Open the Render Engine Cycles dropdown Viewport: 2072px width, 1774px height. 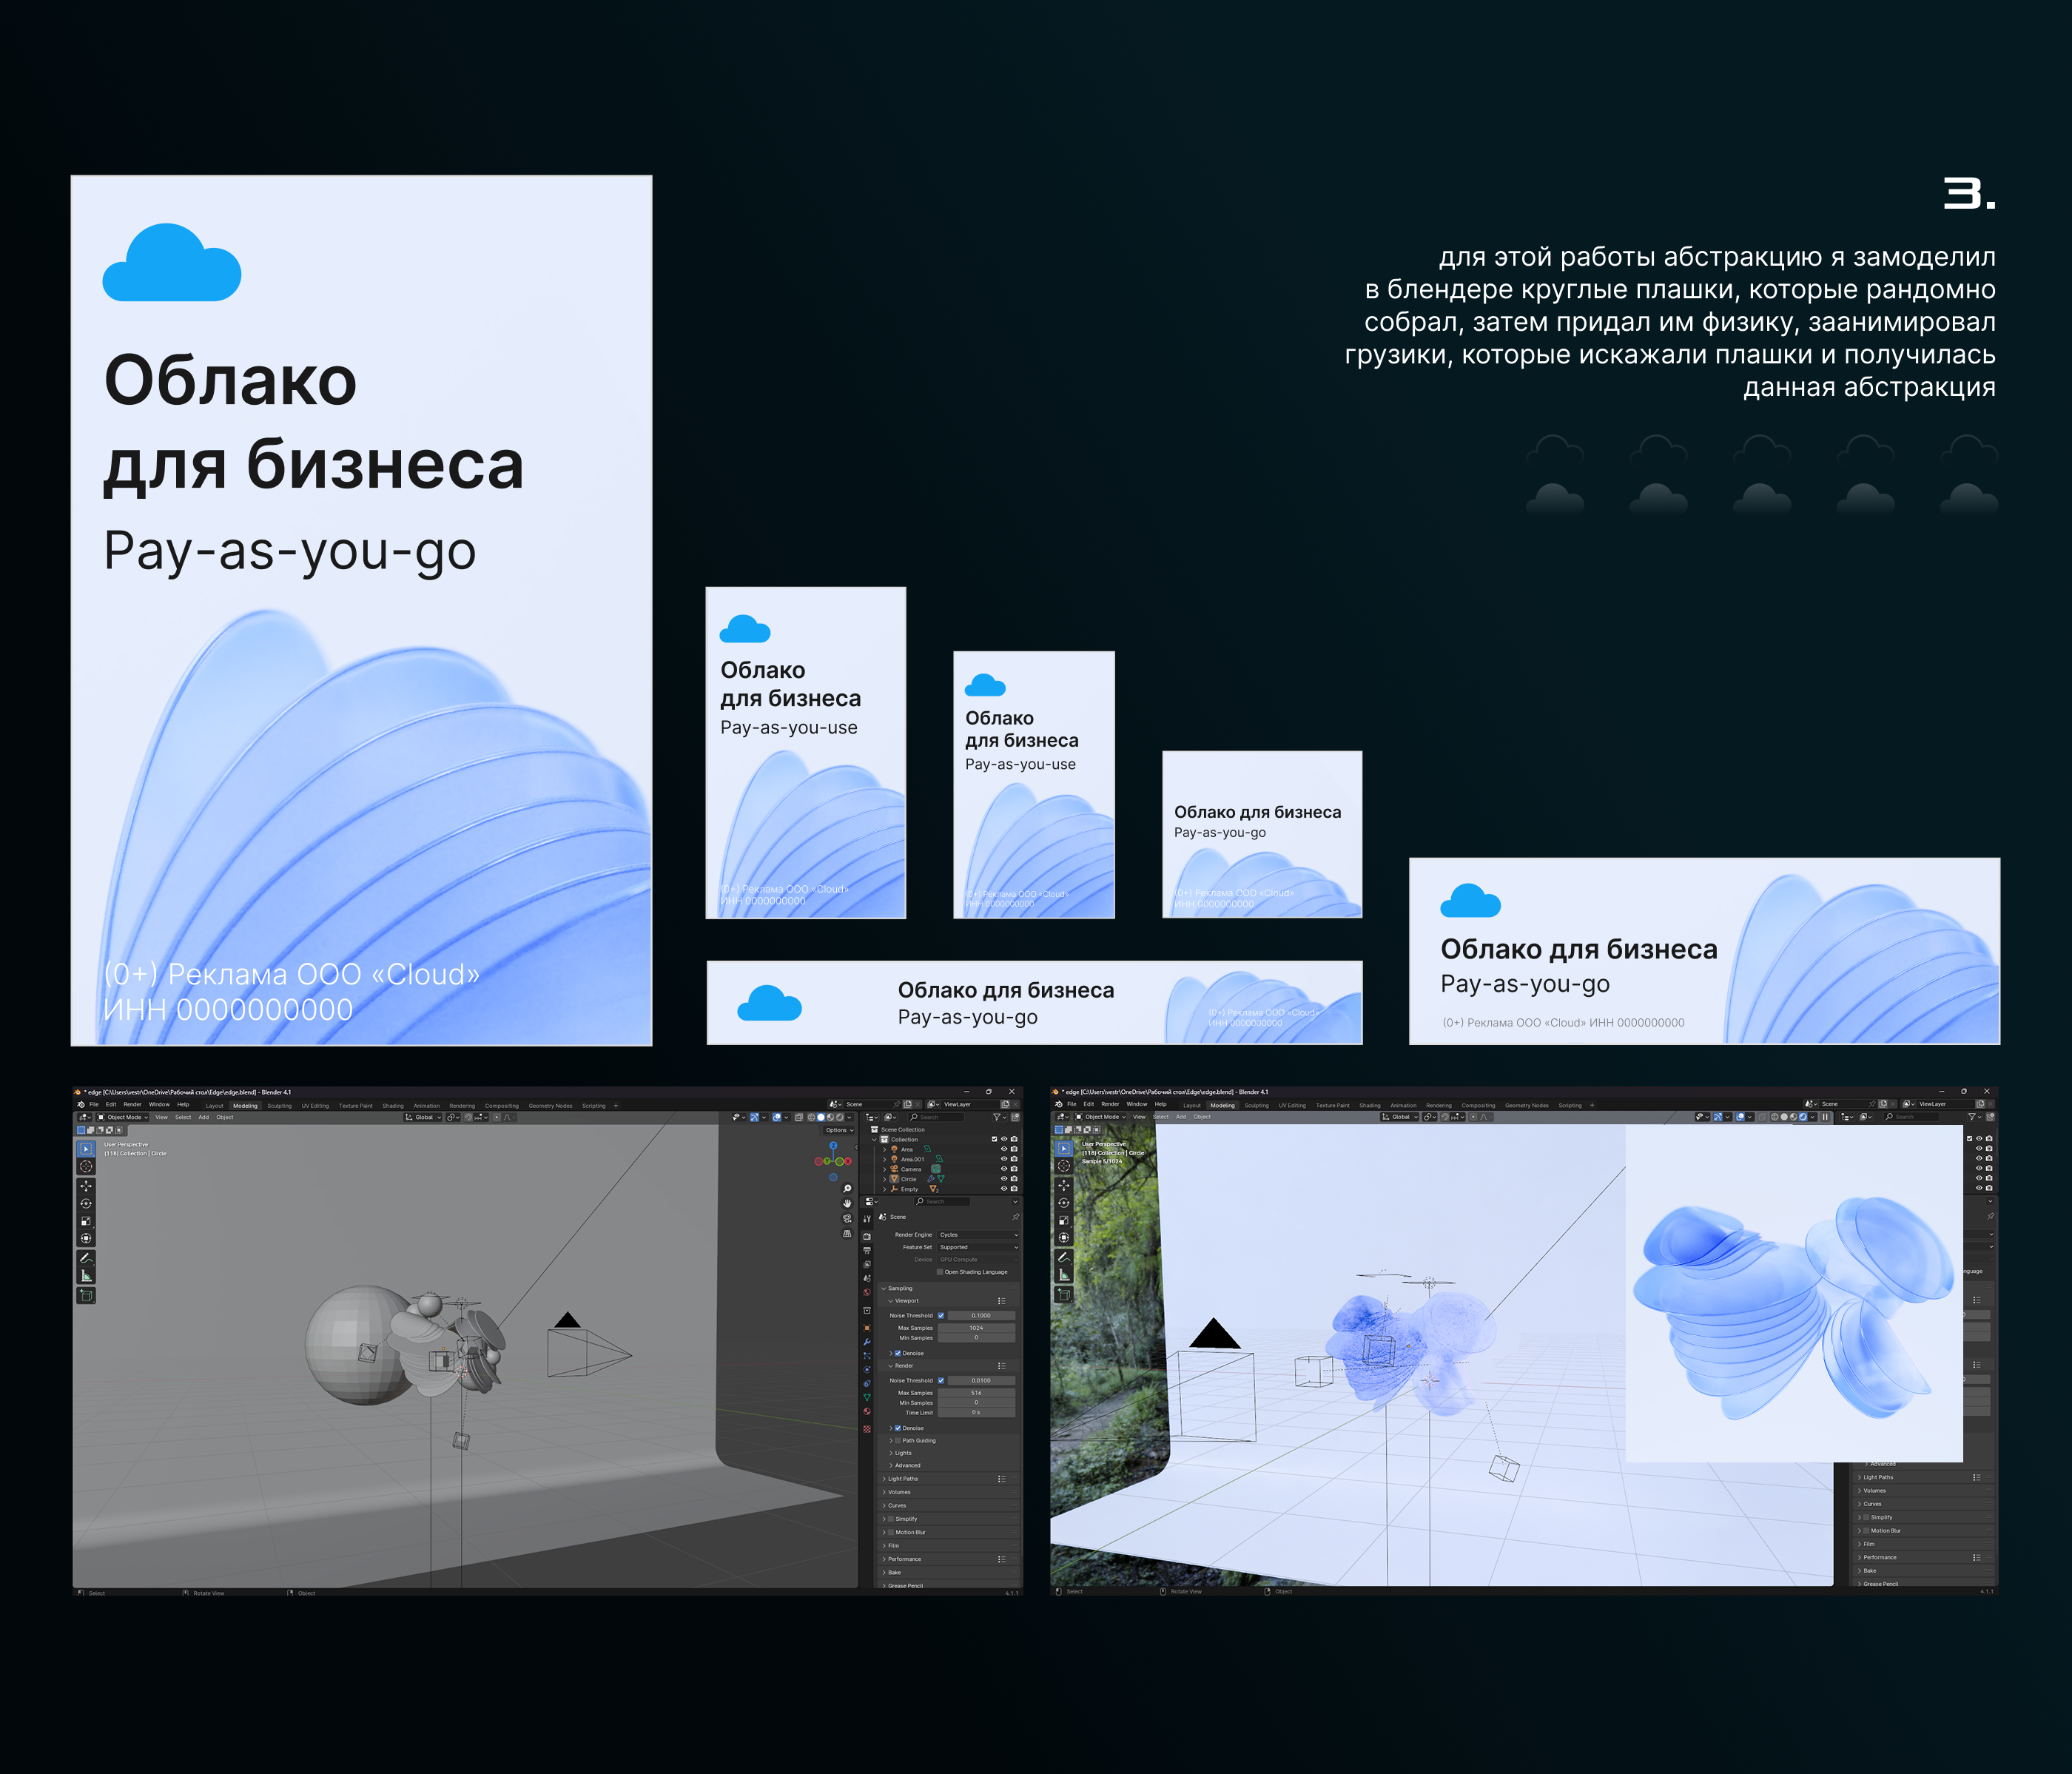pyautogui.click(x=977, y=1235)
